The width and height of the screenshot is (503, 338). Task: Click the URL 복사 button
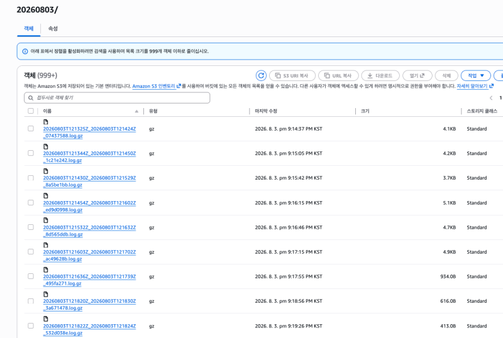click(338, 75)
